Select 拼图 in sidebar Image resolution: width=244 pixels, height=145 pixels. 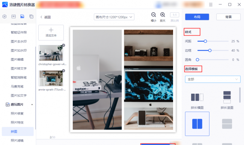pos(18,132)
